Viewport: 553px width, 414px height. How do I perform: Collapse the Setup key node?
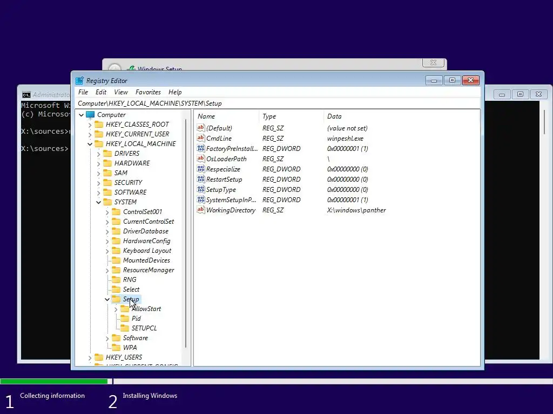(x=107, y=299)
